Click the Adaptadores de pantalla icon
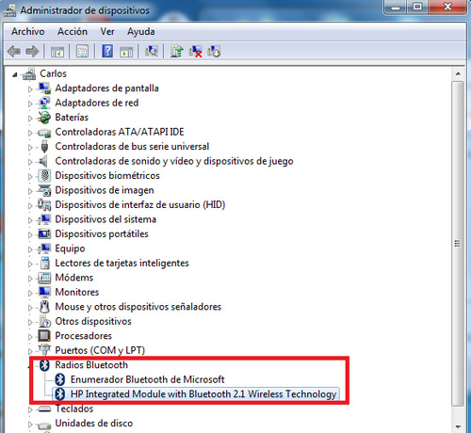Viewport: 471px width, 433px height. [x=44, y=88]
